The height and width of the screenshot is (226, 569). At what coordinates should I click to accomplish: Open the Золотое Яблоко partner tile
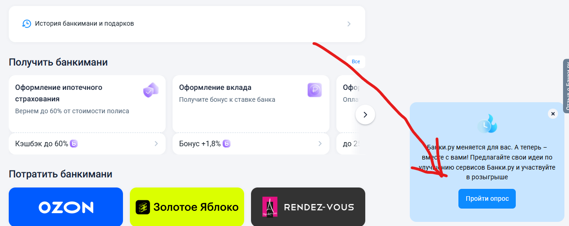pyautogui.click(x=187, y=207)
